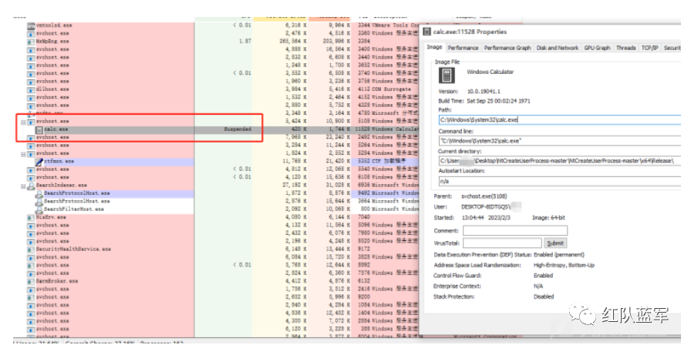Select SearchProtocolHost.exe row with 2,876 K

(76, 202)
